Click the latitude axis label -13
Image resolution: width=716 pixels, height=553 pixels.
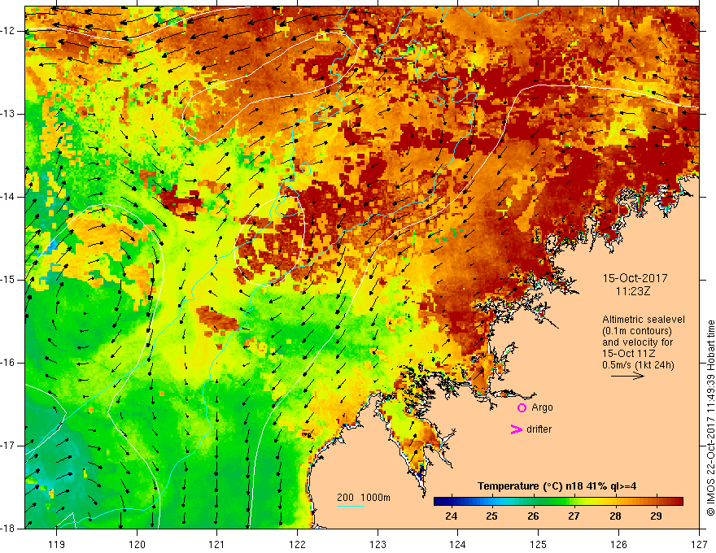point(8,114)
